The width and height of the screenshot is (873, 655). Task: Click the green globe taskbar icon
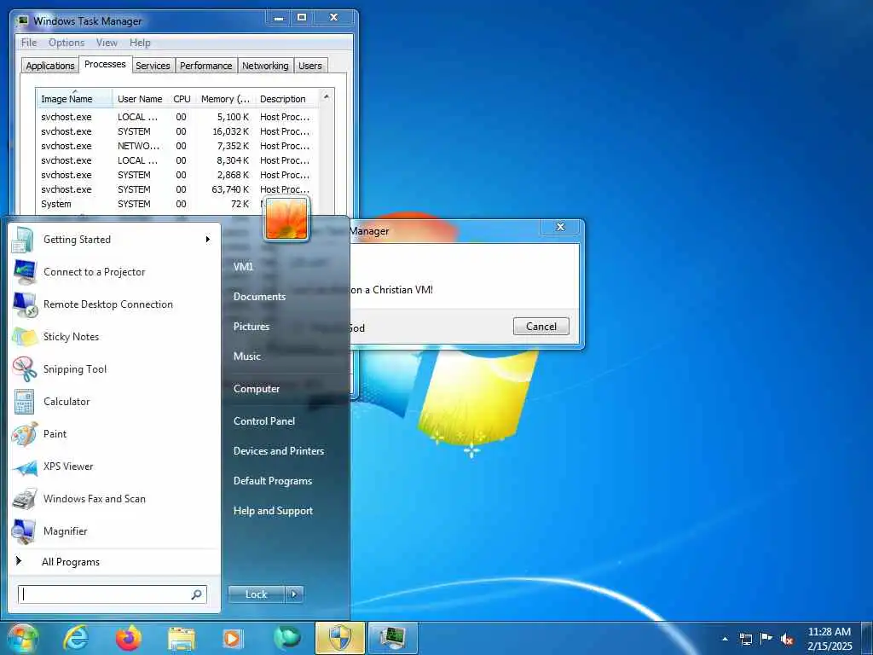pyautogui.click(x=286, y=638)
